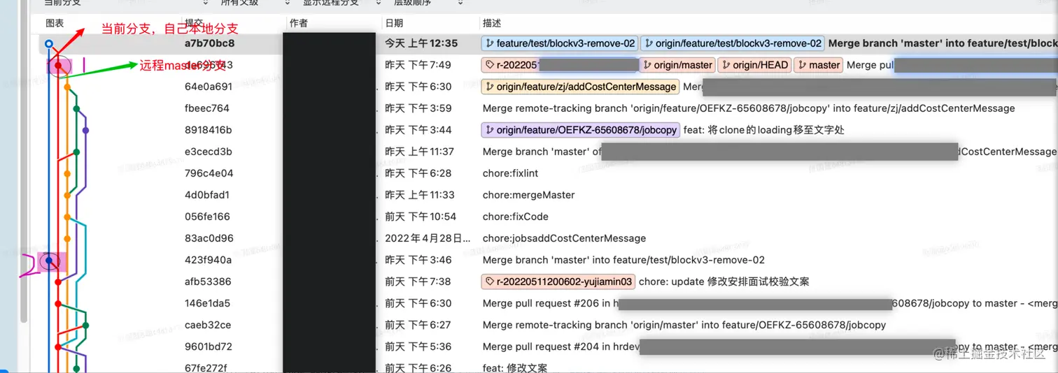Click the Merge pull request #206 description
This screenshot has height=373, width=1058.
pos(770,303)
